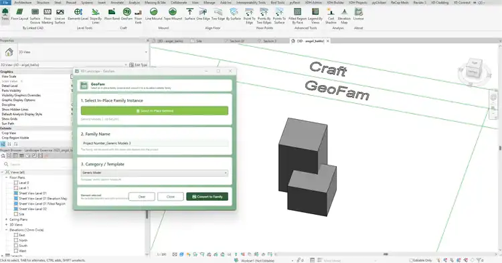The image size is (502, 263).
Task: Open the Points By Two Edges tool
Action: (264, 16)
